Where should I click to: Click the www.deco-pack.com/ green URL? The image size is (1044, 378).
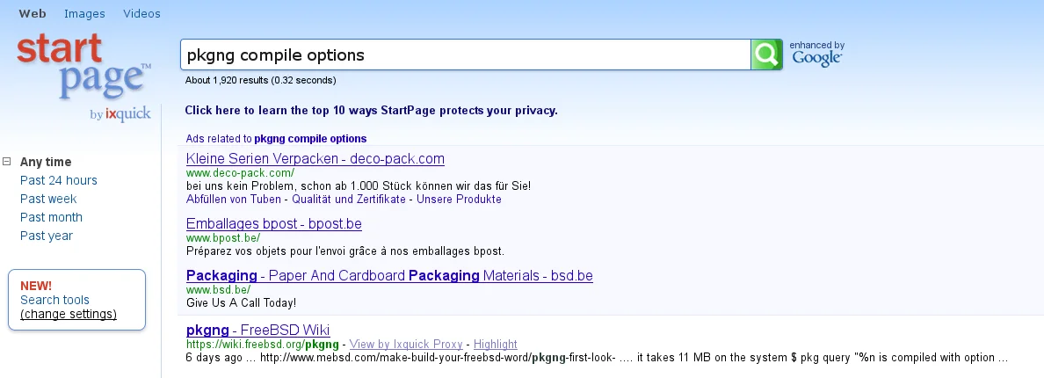click(x=240, y=173)
